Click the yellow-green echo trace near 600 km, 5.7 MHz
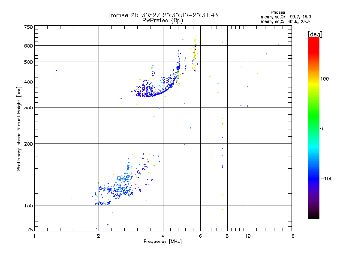 pyautogui.click(x=195, y=55)
